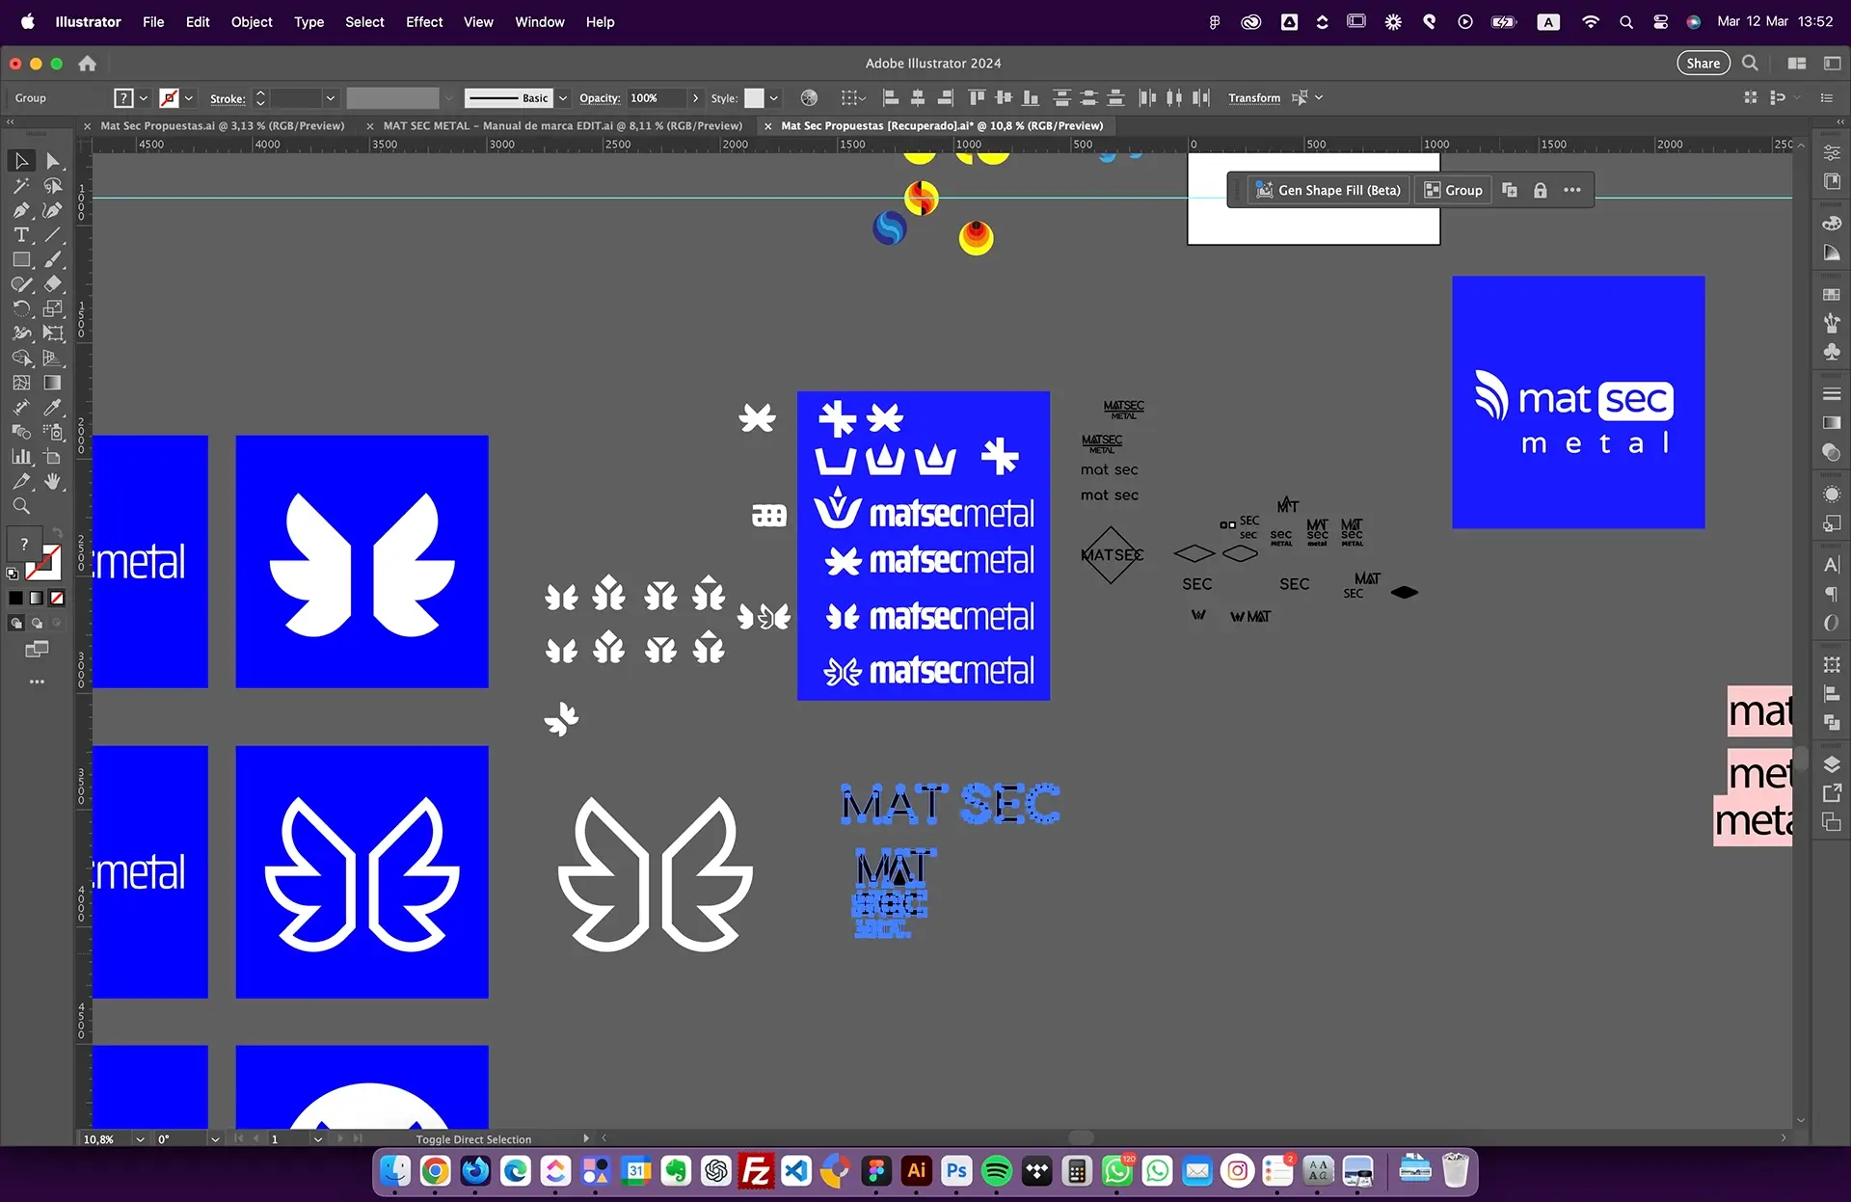Swap fill and stroke arrows
Viewport: 1851px width, 1202px height.
pyautogui.click(x=57, y=533)
